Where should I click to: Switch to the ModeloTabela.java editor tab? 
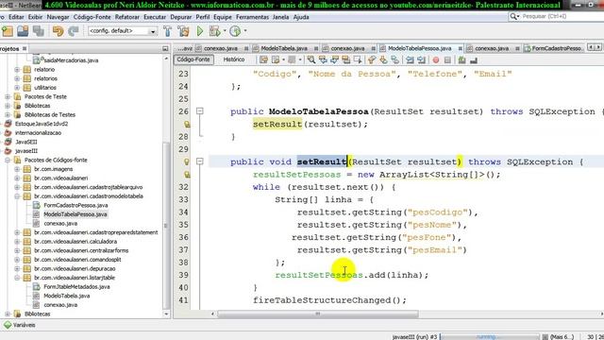(284, 48)
